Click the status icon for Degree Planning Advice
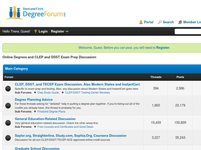 pyautogui.click(x=8, y=105)
